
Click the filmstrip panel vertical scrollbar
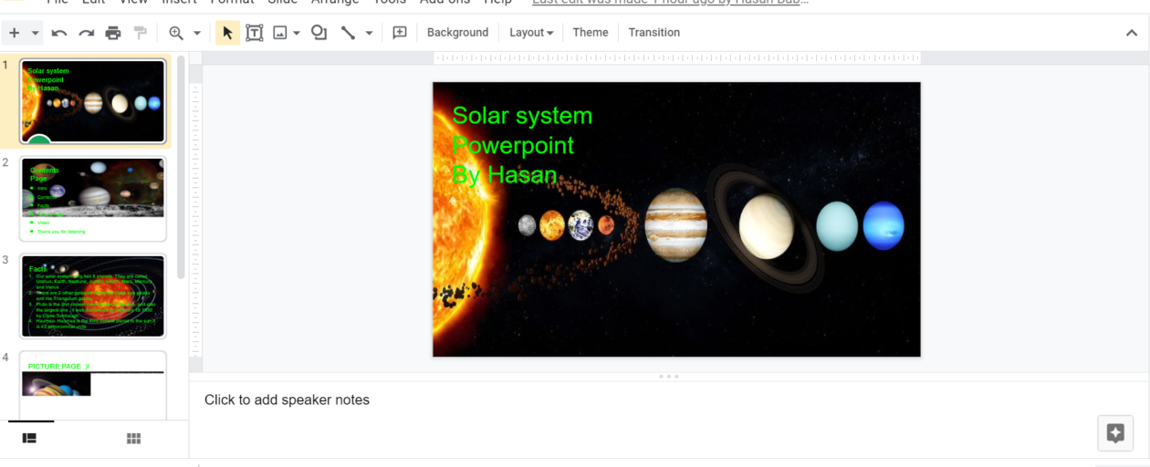click(x=181, y=167)
